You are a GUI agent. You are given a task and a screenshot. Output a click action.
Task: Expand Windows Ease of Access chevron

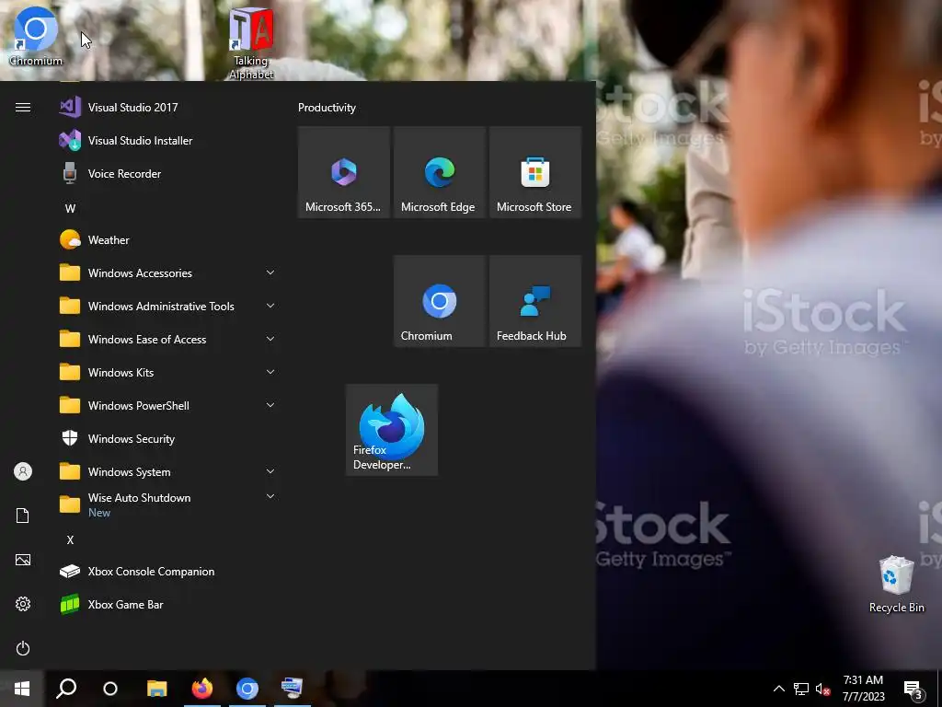click(x=270, y=339)
